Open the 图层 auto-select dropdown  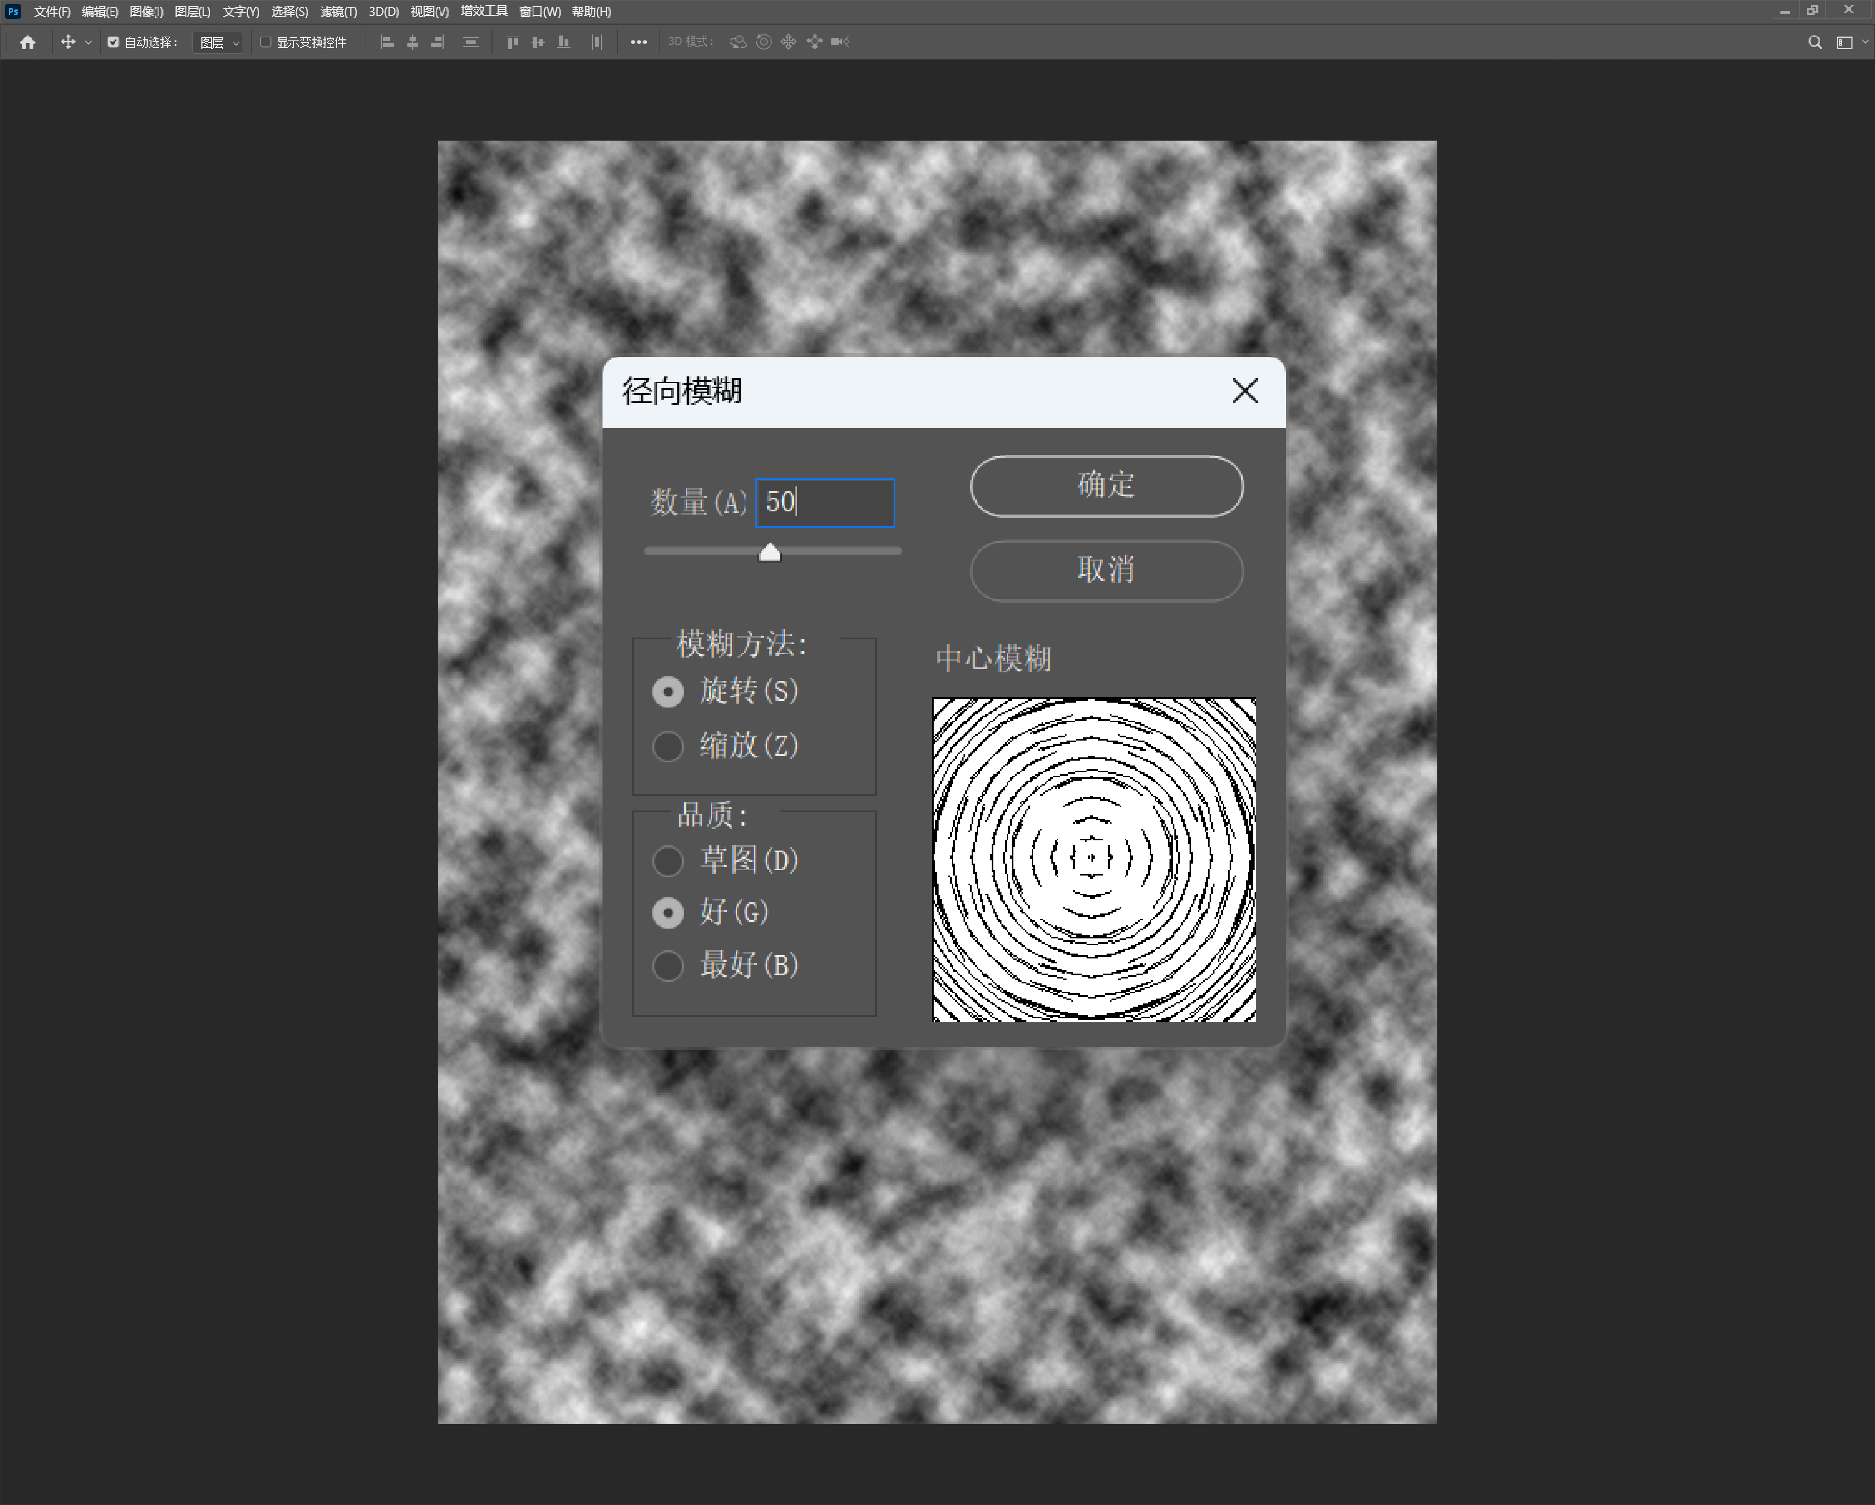218,42
